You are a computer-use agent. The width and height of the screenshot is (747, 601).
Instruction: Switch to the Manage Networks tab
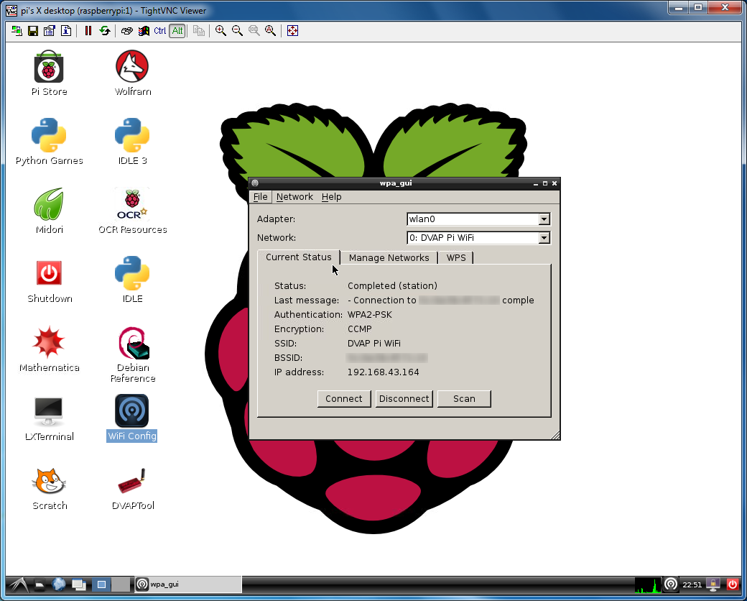[389, 257]
